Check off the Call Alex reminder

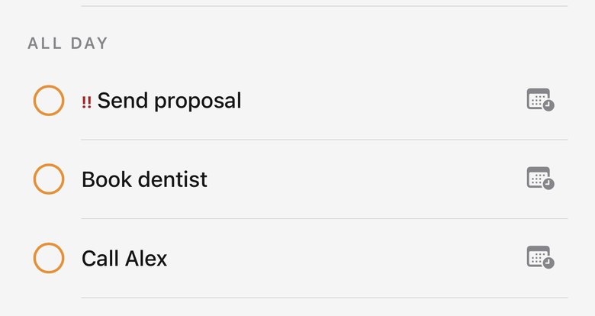pos(49,258)
